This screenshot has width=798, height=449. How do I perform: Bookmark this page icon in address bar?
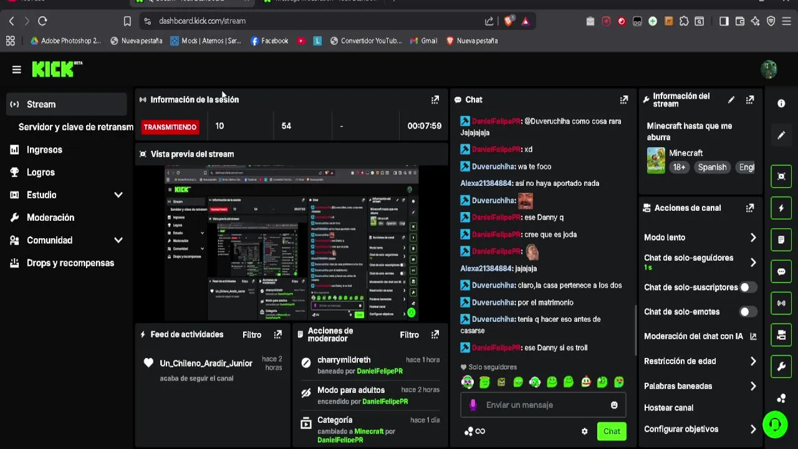coord(127,21)
